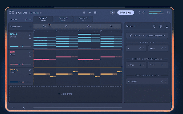The width and height of the screenshot is (183, 114).
Task: Click the Chaos instrument label
Action: coord(13,72)
